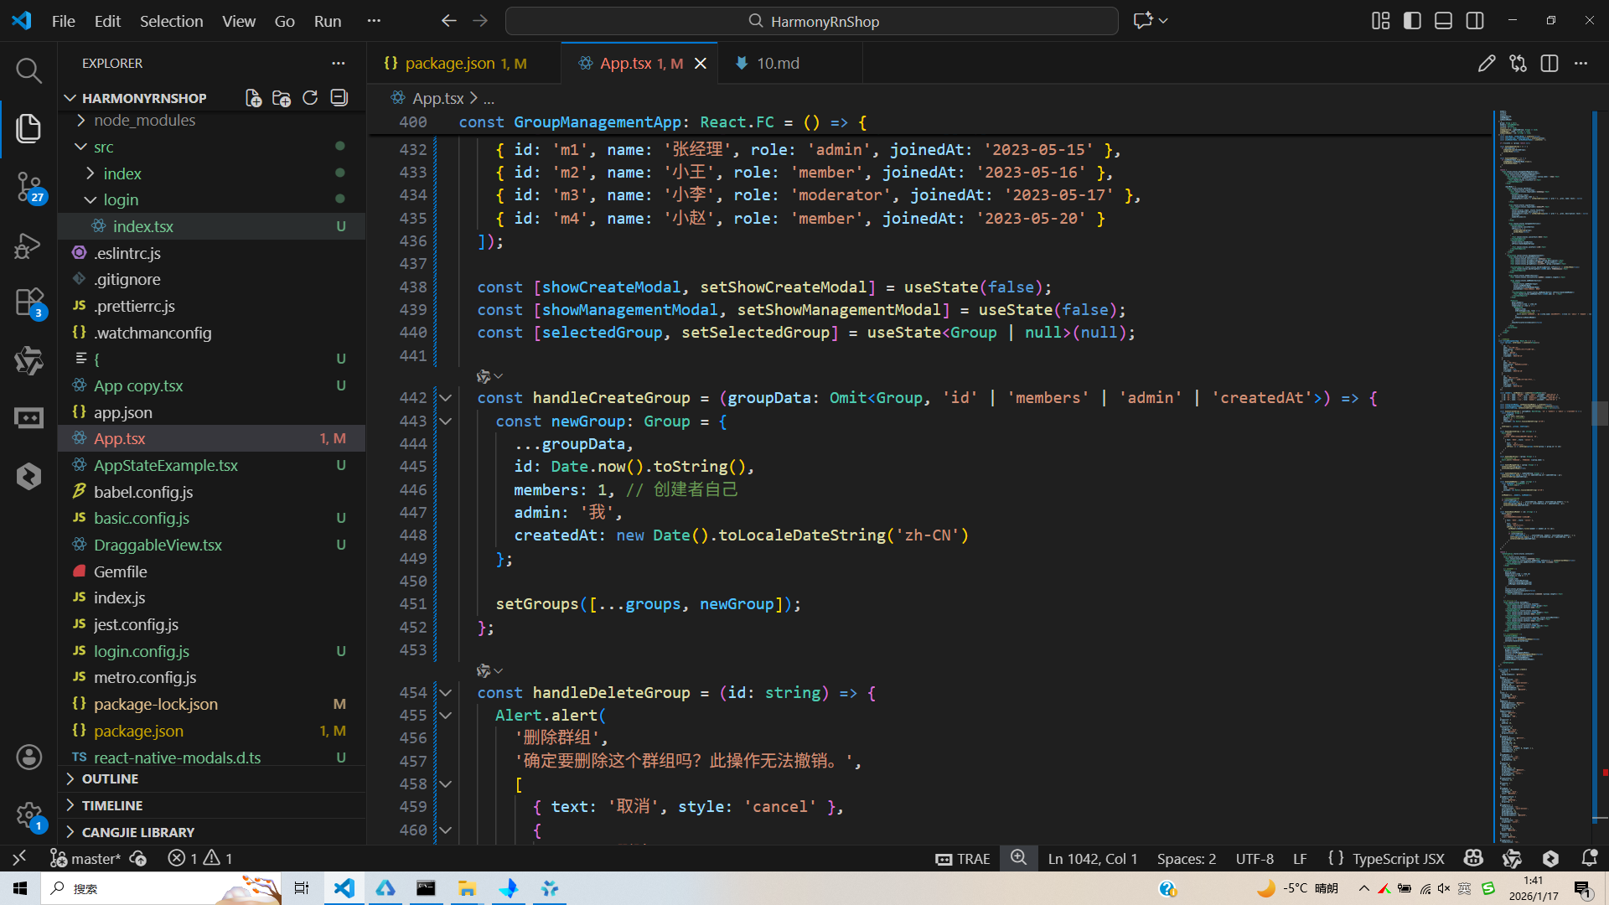Collapse all folders in explorer

[339, 98]
